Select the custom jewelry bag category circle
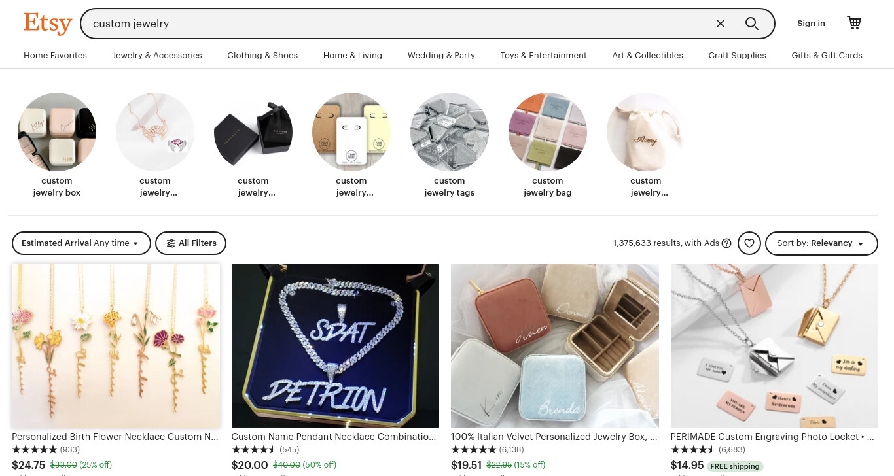Viewport: 894px width, 476px height. (548, 132)
